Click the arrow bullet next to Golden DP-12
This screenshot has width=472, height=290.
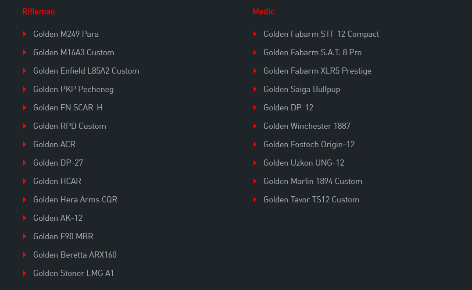click(255, 108)
